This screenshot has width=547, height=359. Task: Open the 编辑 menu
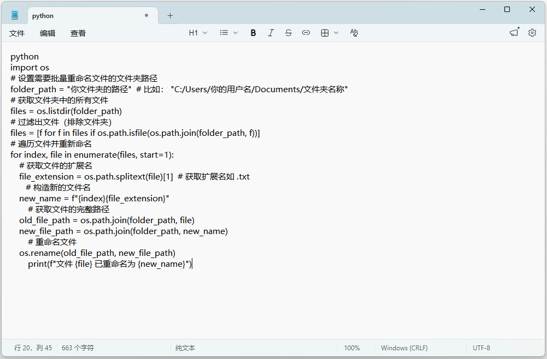coord(48,33)
